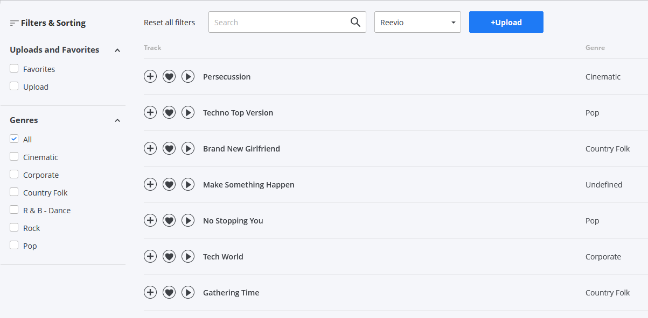Check the Cinematic genre filter
Image resolution: width=648 pixels, height=318 pixels.
point(14,157)
